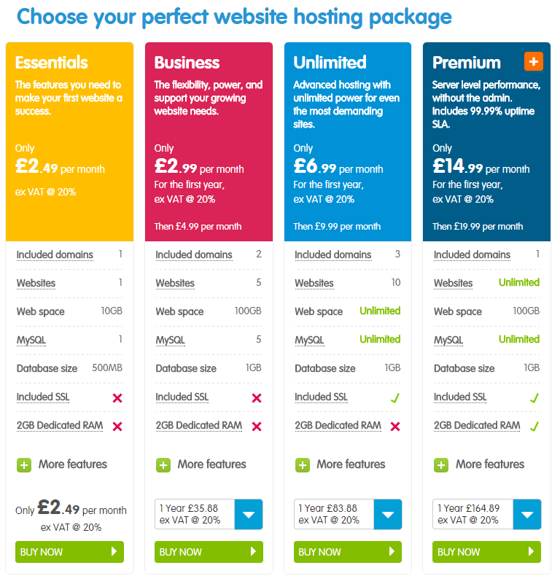Click green plus icon under Premium plan
The height and width of the screenshot is (576, 552).
tap(441, 464)
